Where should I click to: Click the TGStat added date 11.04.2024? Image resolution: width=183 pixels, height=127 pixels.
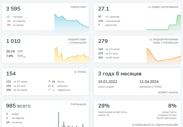click(x=149, y=82)
